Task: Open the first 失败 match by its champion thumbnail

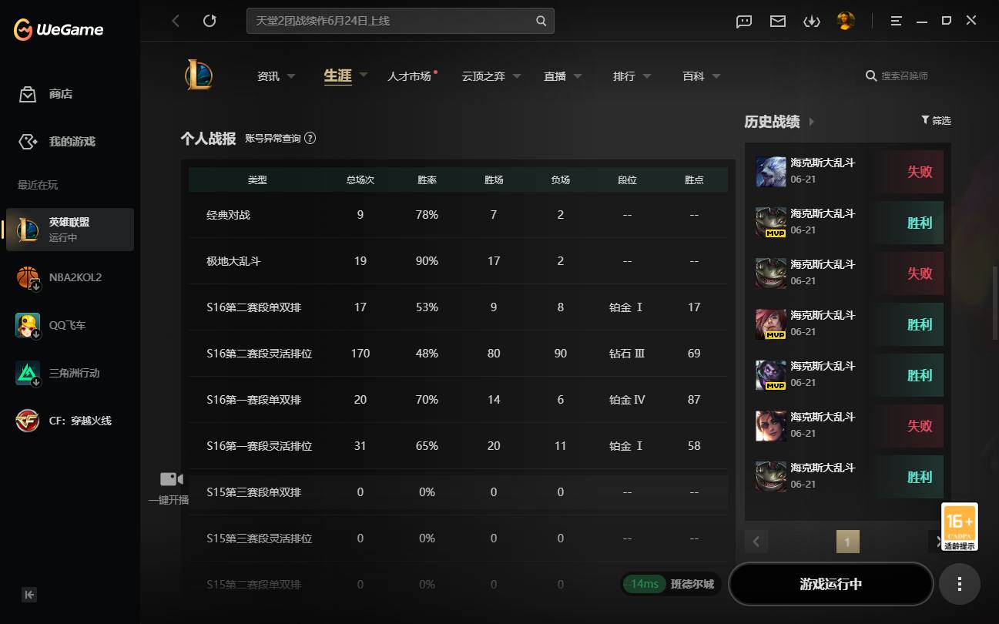Action: pos(771,172)
